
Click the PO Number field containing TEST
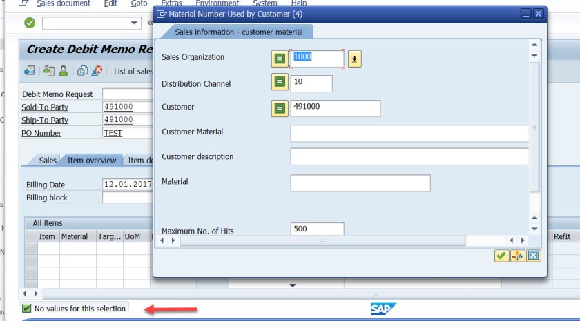click(x=127, y=133)
